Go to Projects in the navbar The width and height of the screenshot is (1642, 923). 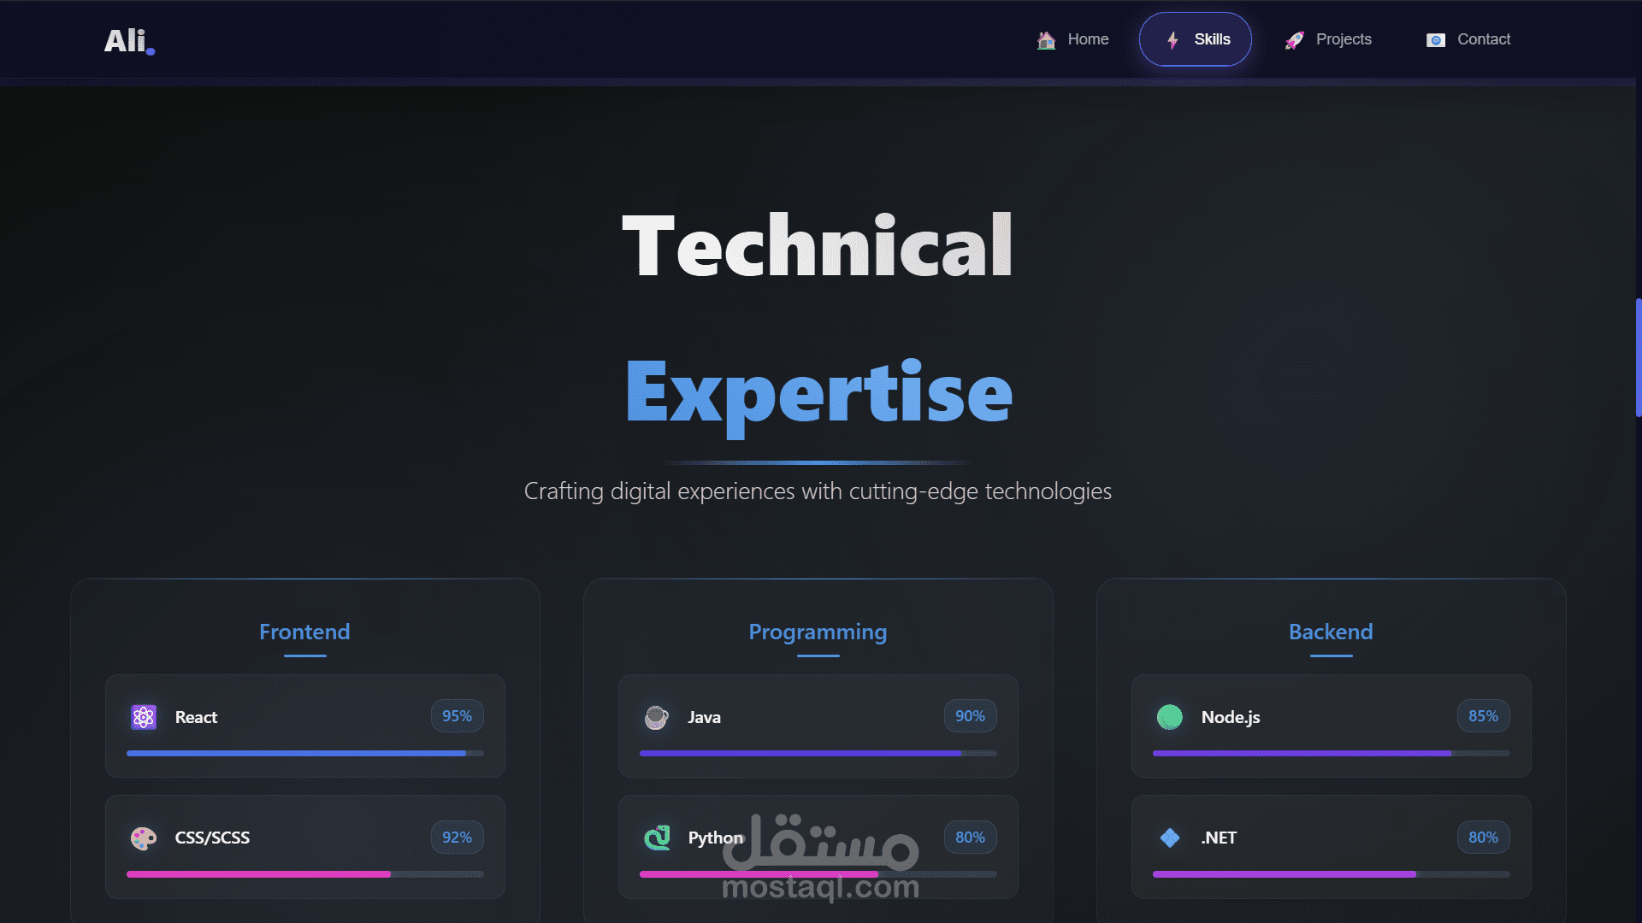pos(1343,39)
